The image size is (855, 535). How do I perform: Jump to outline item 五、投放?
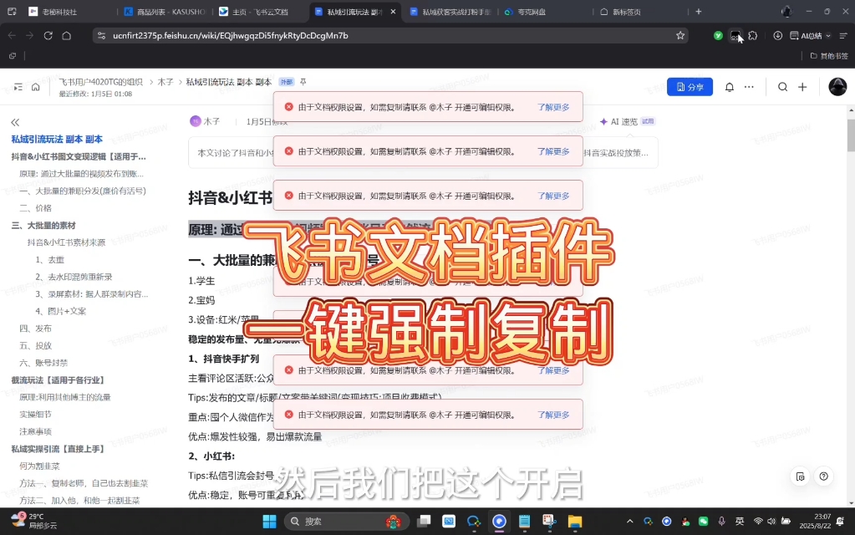pos(35,345)
